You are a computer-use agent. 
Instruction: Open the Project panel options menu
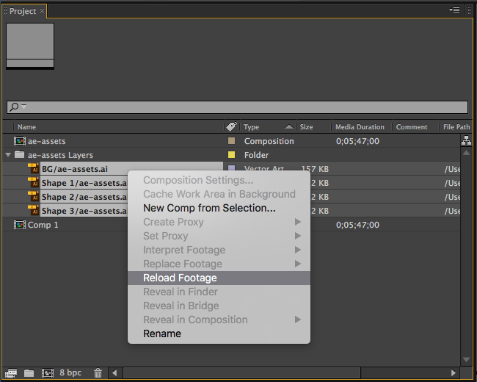[x=455, y=10]
